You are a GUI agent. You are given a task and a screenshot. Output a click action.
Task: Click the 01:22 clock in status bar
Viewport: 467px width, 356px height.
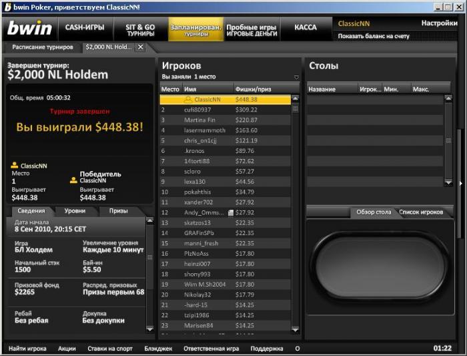tap(442, 348)
